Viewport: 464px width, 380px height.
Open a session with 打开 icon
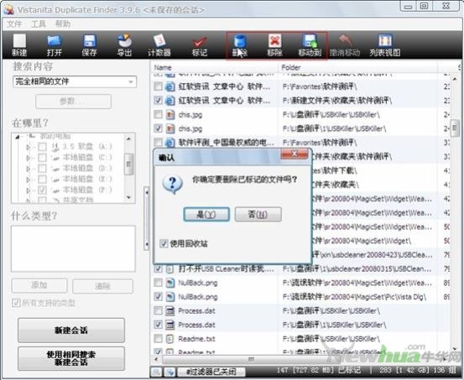click(x=54, y=45)
